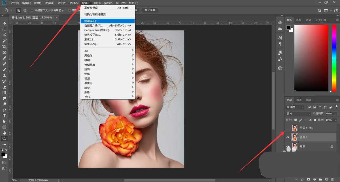Select the Hand tool
Image resolution: width=340 pixels, height=182 pixels.
click(x=5, y=133)
